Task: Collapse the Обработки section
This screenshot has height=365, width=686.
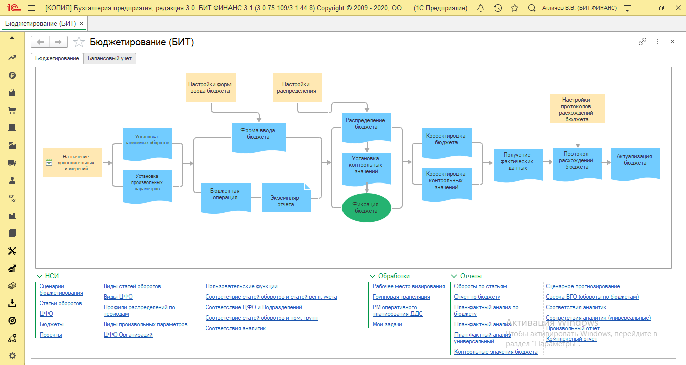Action: (372, 276)
